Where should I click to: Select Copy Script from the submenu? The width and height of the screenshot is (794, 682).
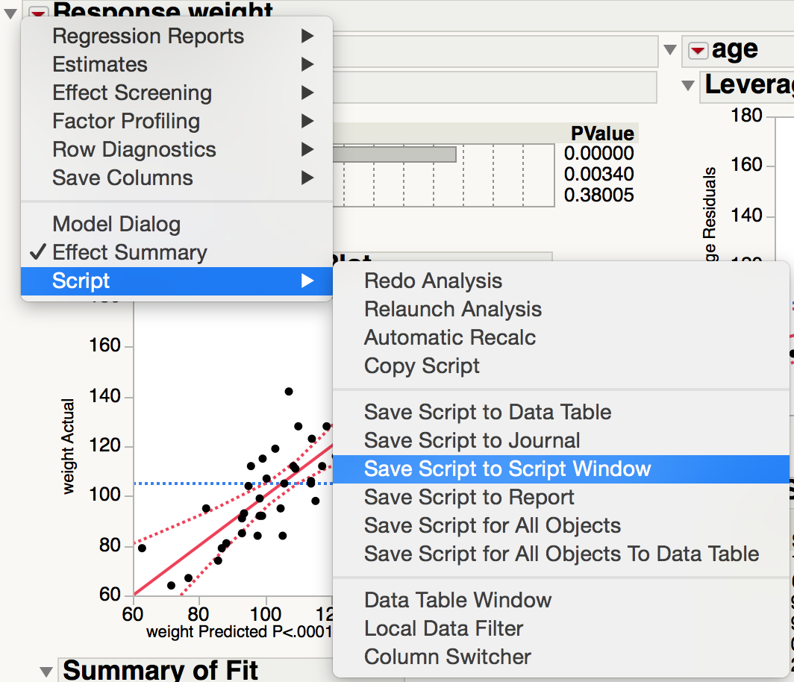[x=422, y=366]
